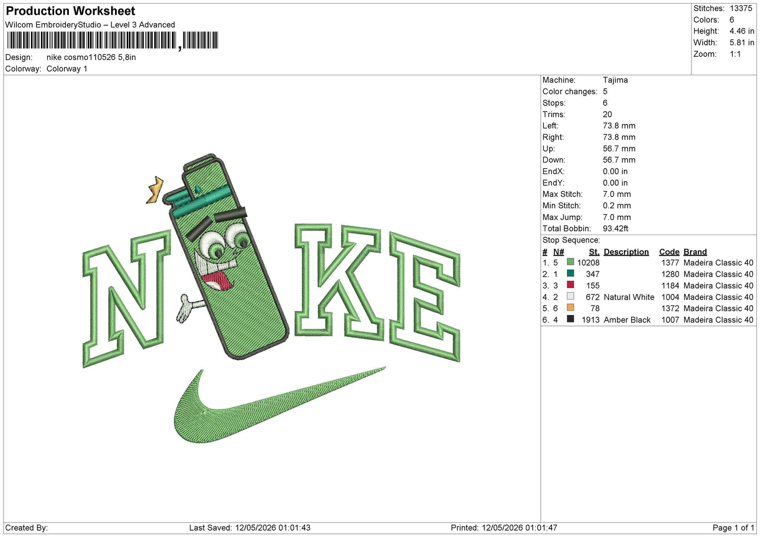Click the Natural White color swatch
Image resolution: width=760 pixels, height=537 pixels.
(x=570, y=296)
